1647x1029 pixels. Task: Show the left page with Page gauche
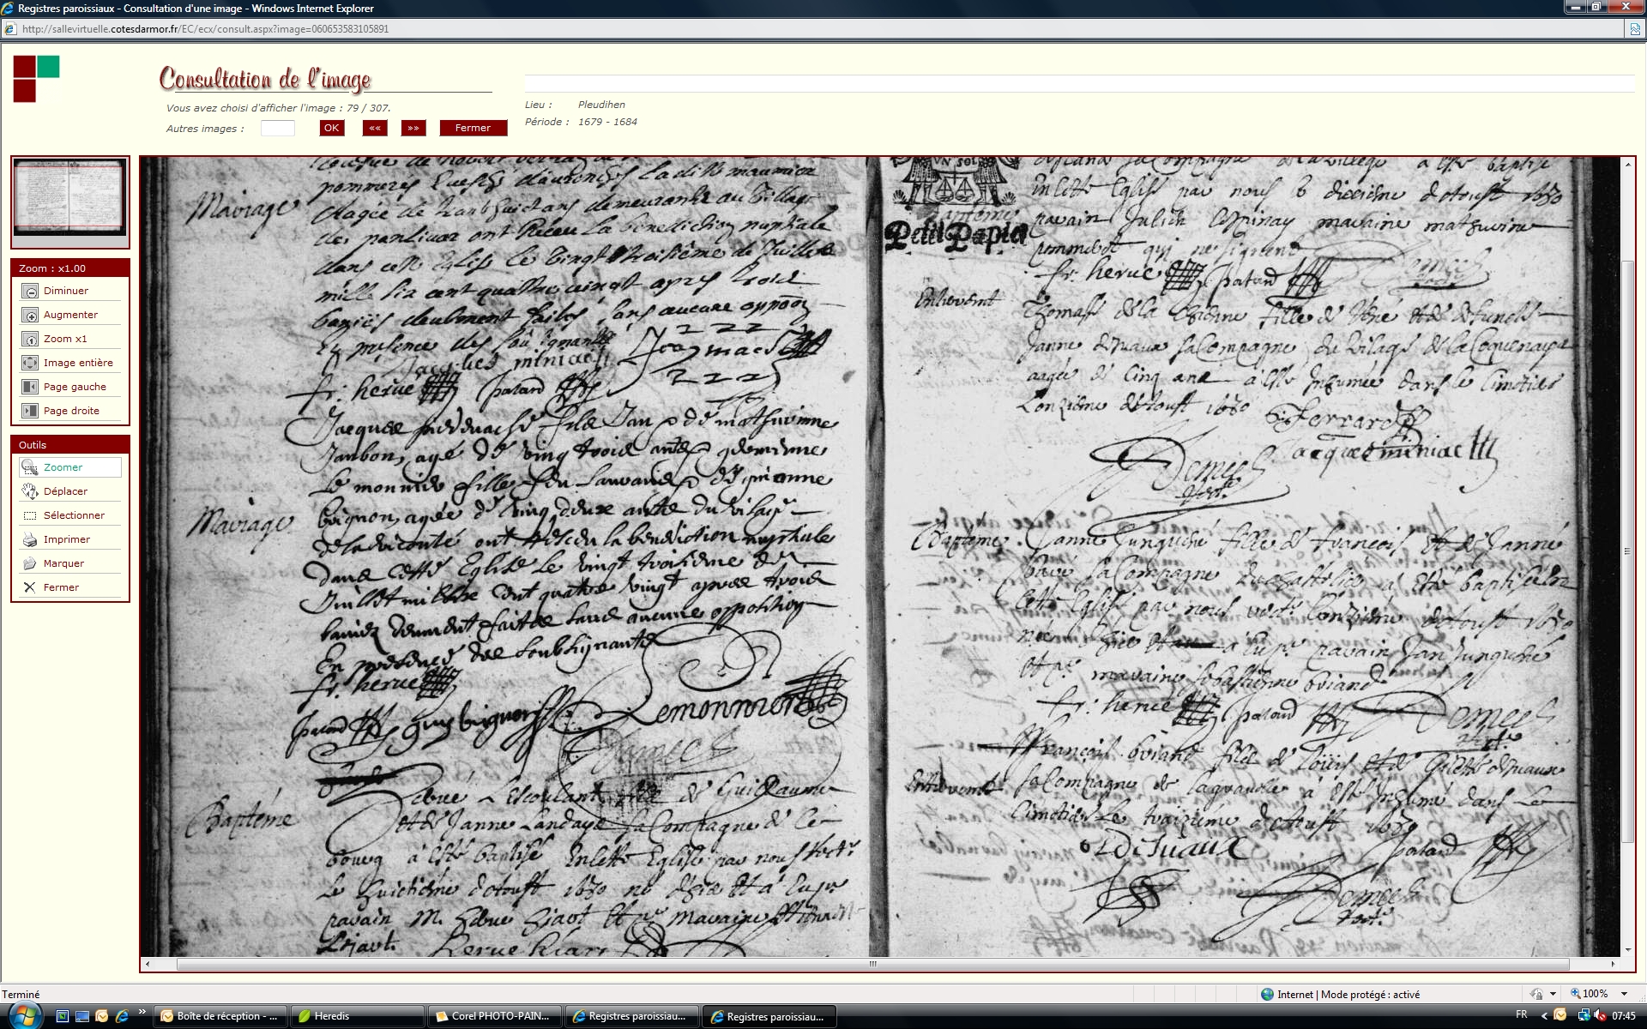coord(30,388)
